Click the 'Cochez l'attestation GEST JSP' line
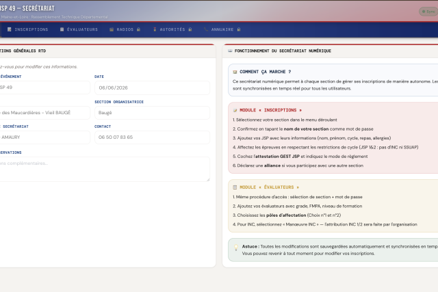The image size is (438, 292). pos(300,157)
